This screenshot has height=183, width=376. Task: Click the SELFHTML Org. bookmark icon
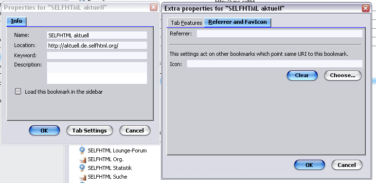coord(83,159)
